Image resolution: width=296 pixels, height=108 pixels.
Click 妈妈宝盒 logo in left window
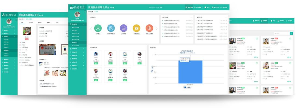pos(9,15)
